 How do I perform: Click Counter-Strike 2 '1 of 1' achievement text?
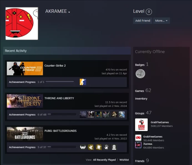41,82
